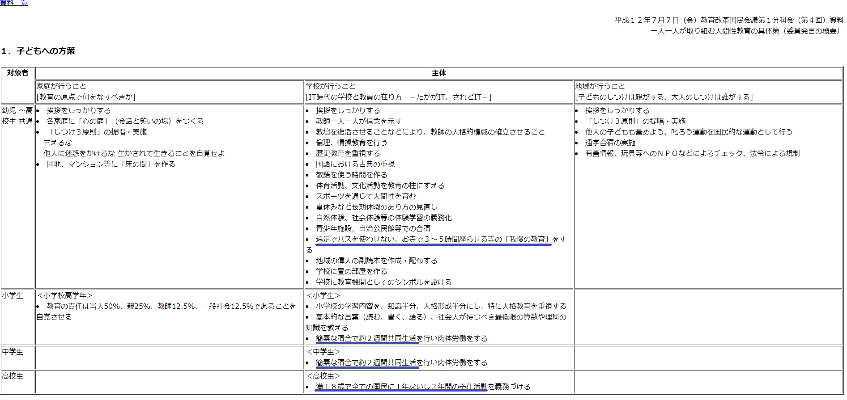
Task: Click 教師一人一人が信念を示す item
Action: [358, 121]
